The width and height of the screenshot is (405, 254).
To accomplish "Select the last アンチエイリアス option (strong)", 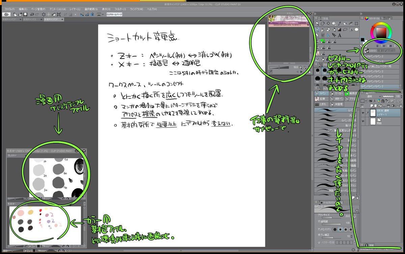I will click(x=351, y=229).
